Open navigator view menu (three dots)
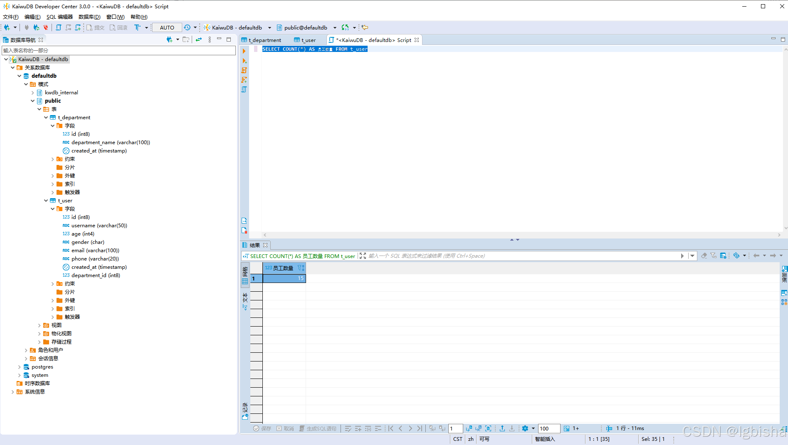788x445 pixels. 210,39
